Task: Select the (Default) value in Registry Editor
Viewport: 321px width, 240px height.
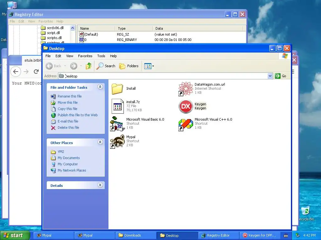Action: tap(91, 34)
